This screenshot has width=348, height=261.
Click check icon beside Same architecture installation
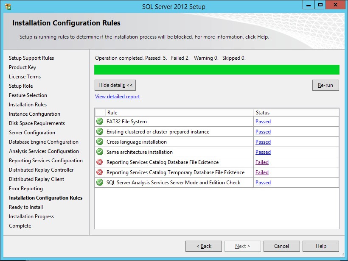(100, 152)
